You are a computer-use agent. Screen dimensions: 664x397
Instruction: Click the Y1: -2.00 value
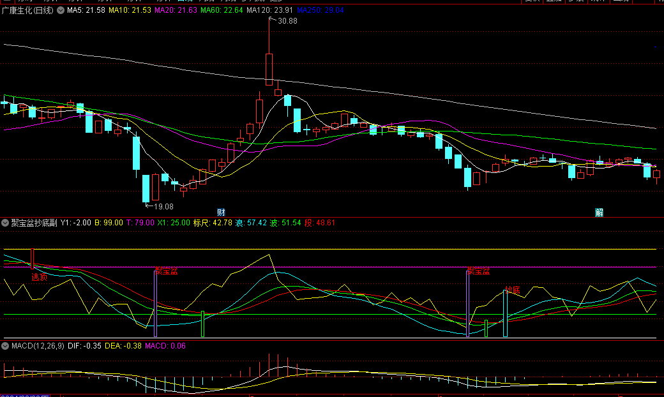(76, 223)
